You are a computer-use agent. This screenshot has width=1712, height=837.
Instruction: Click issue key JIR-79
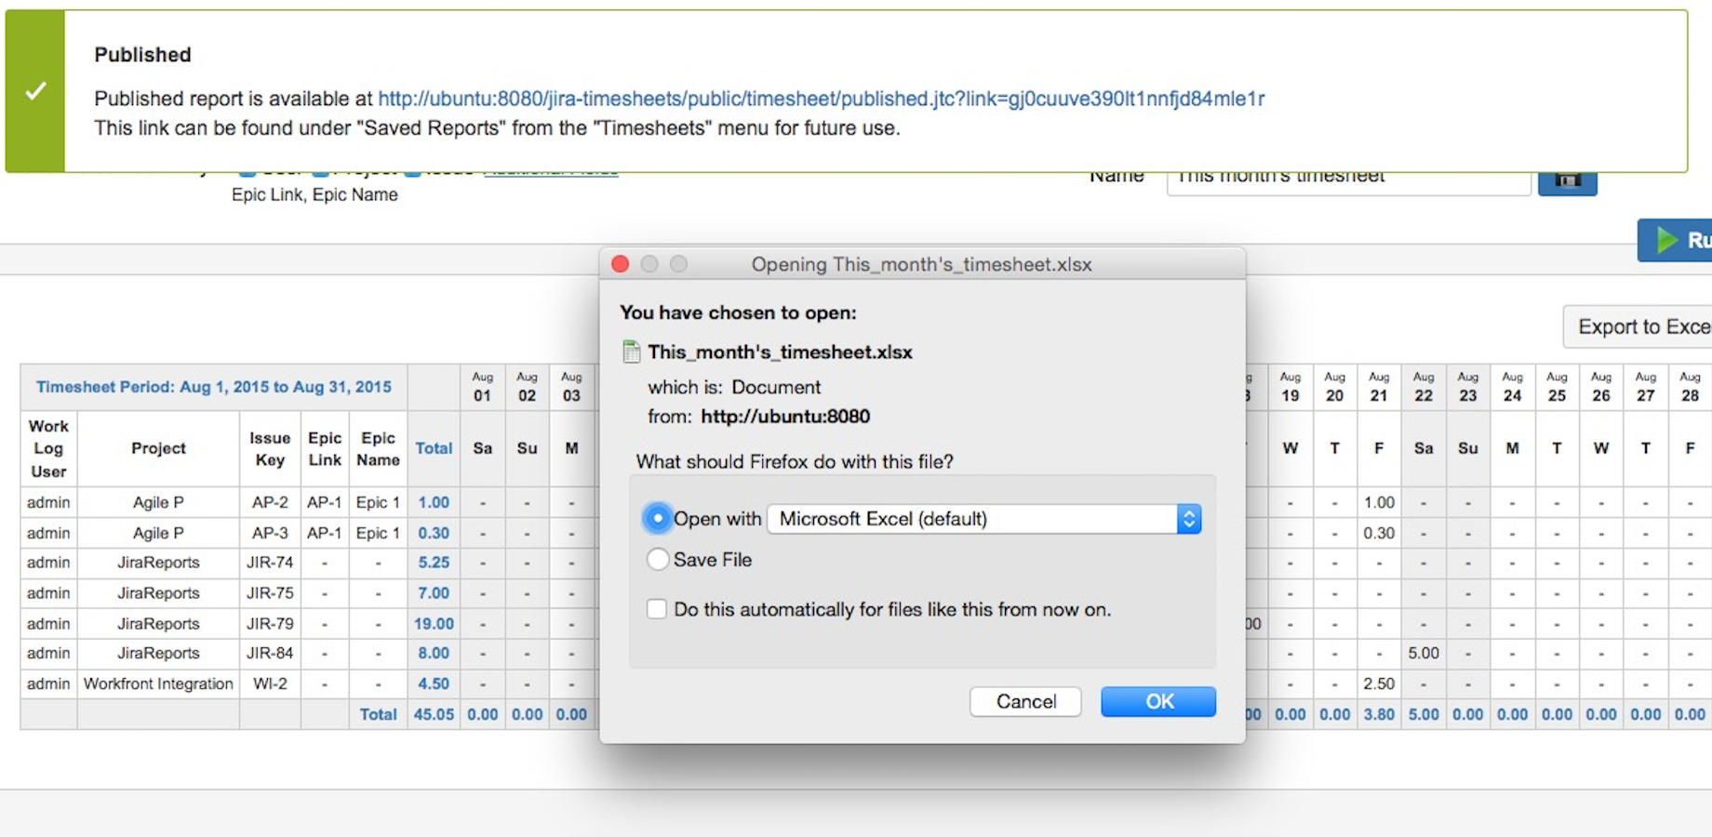(270, 624)
